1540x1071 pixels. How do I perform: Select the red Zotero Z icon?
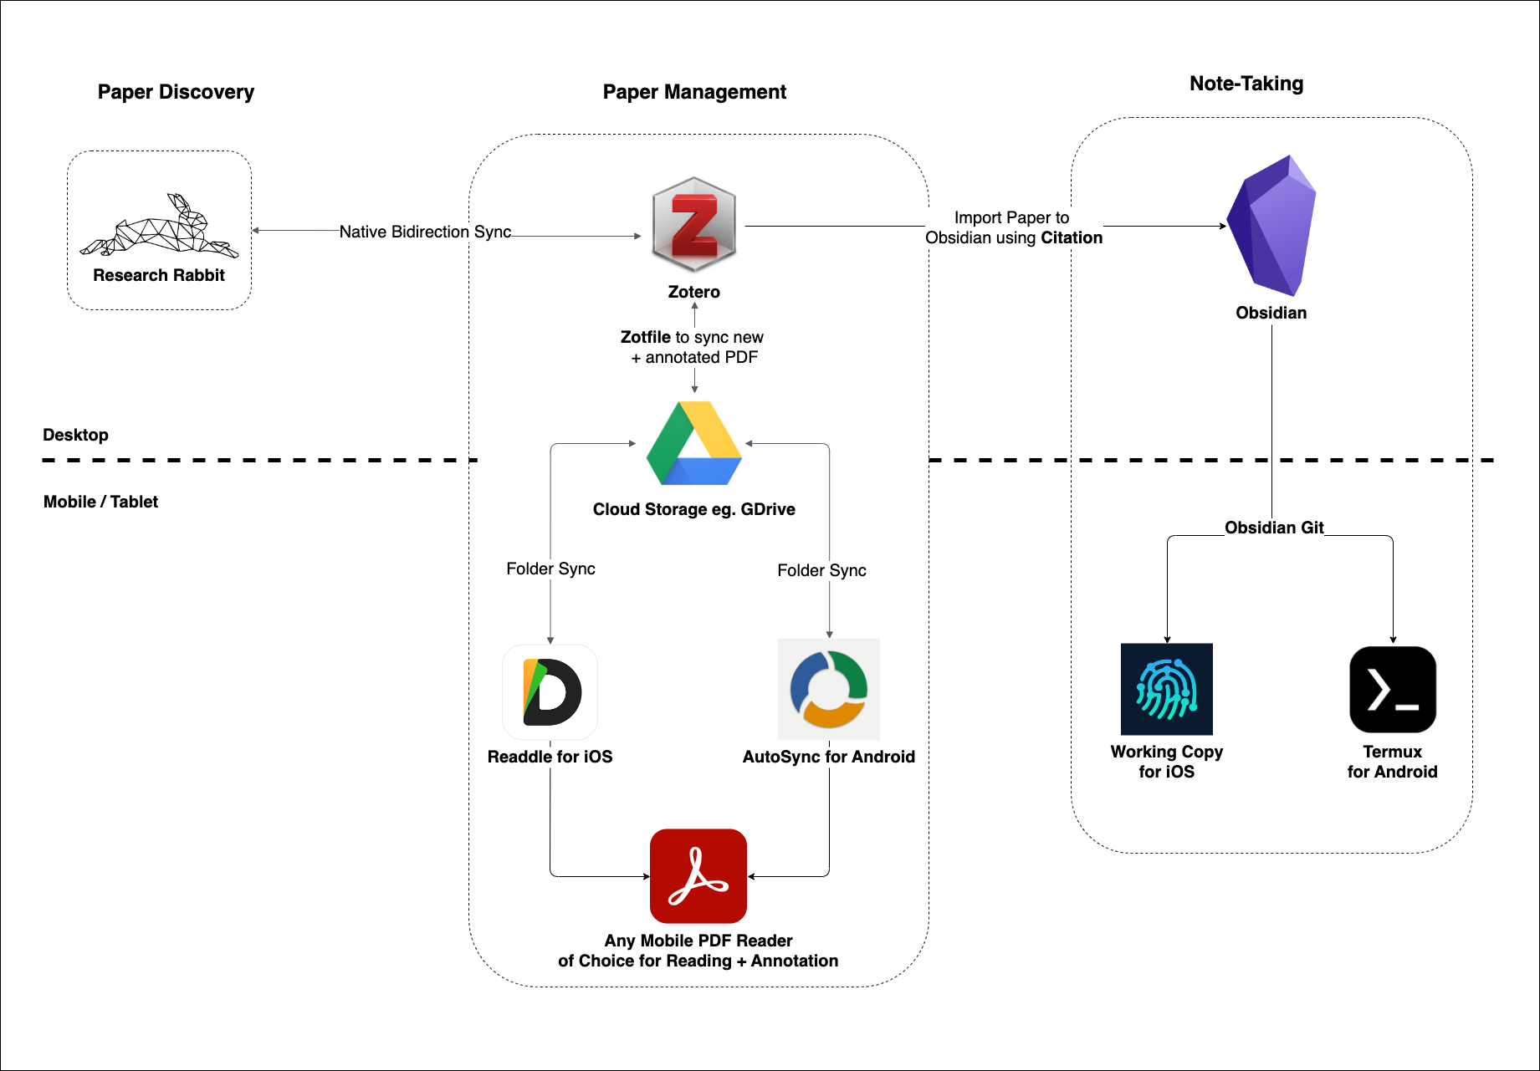point(694,224)
